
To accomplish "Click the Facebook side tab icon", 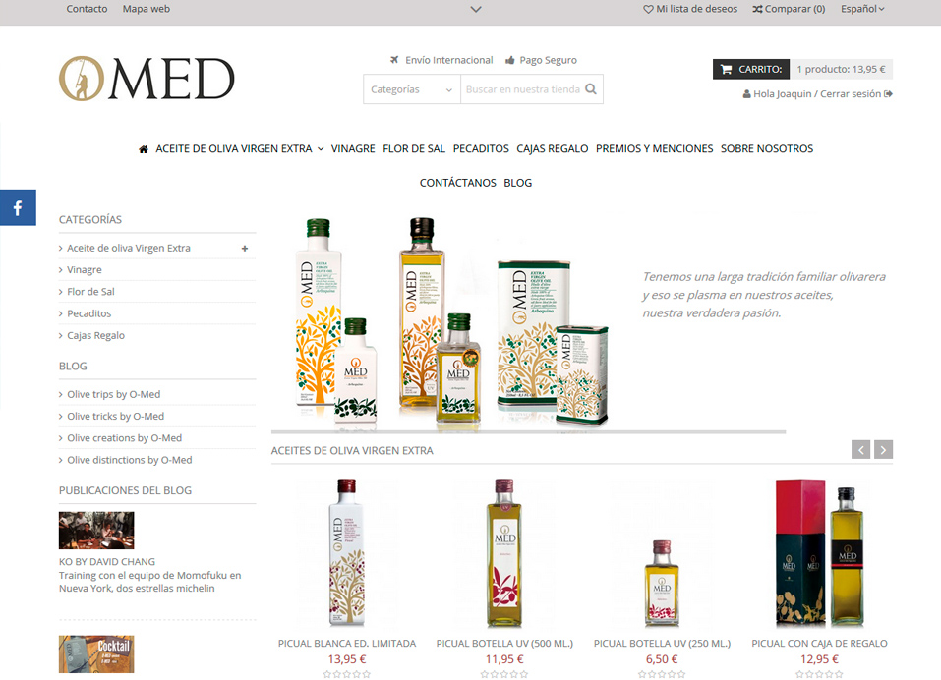I will coord(18,207).
